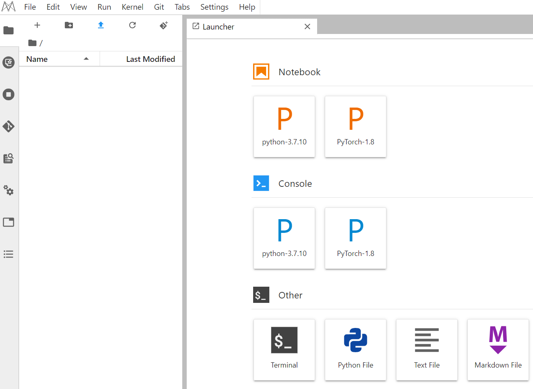Open the Help menu
Image resolution: width=533 pixels, height=389 pixels.
pyautogui.click(x=247, y=7)
